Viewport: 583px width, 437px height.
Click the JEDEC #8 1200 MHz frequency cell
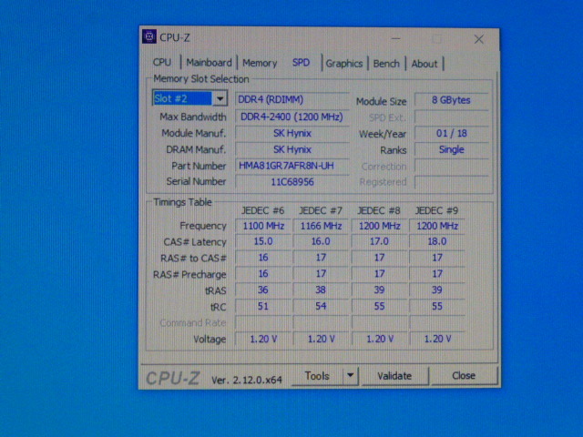point(379,226)
